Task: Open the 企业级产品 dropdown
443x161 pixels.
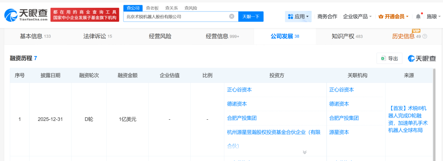Action: pos(357,17)
